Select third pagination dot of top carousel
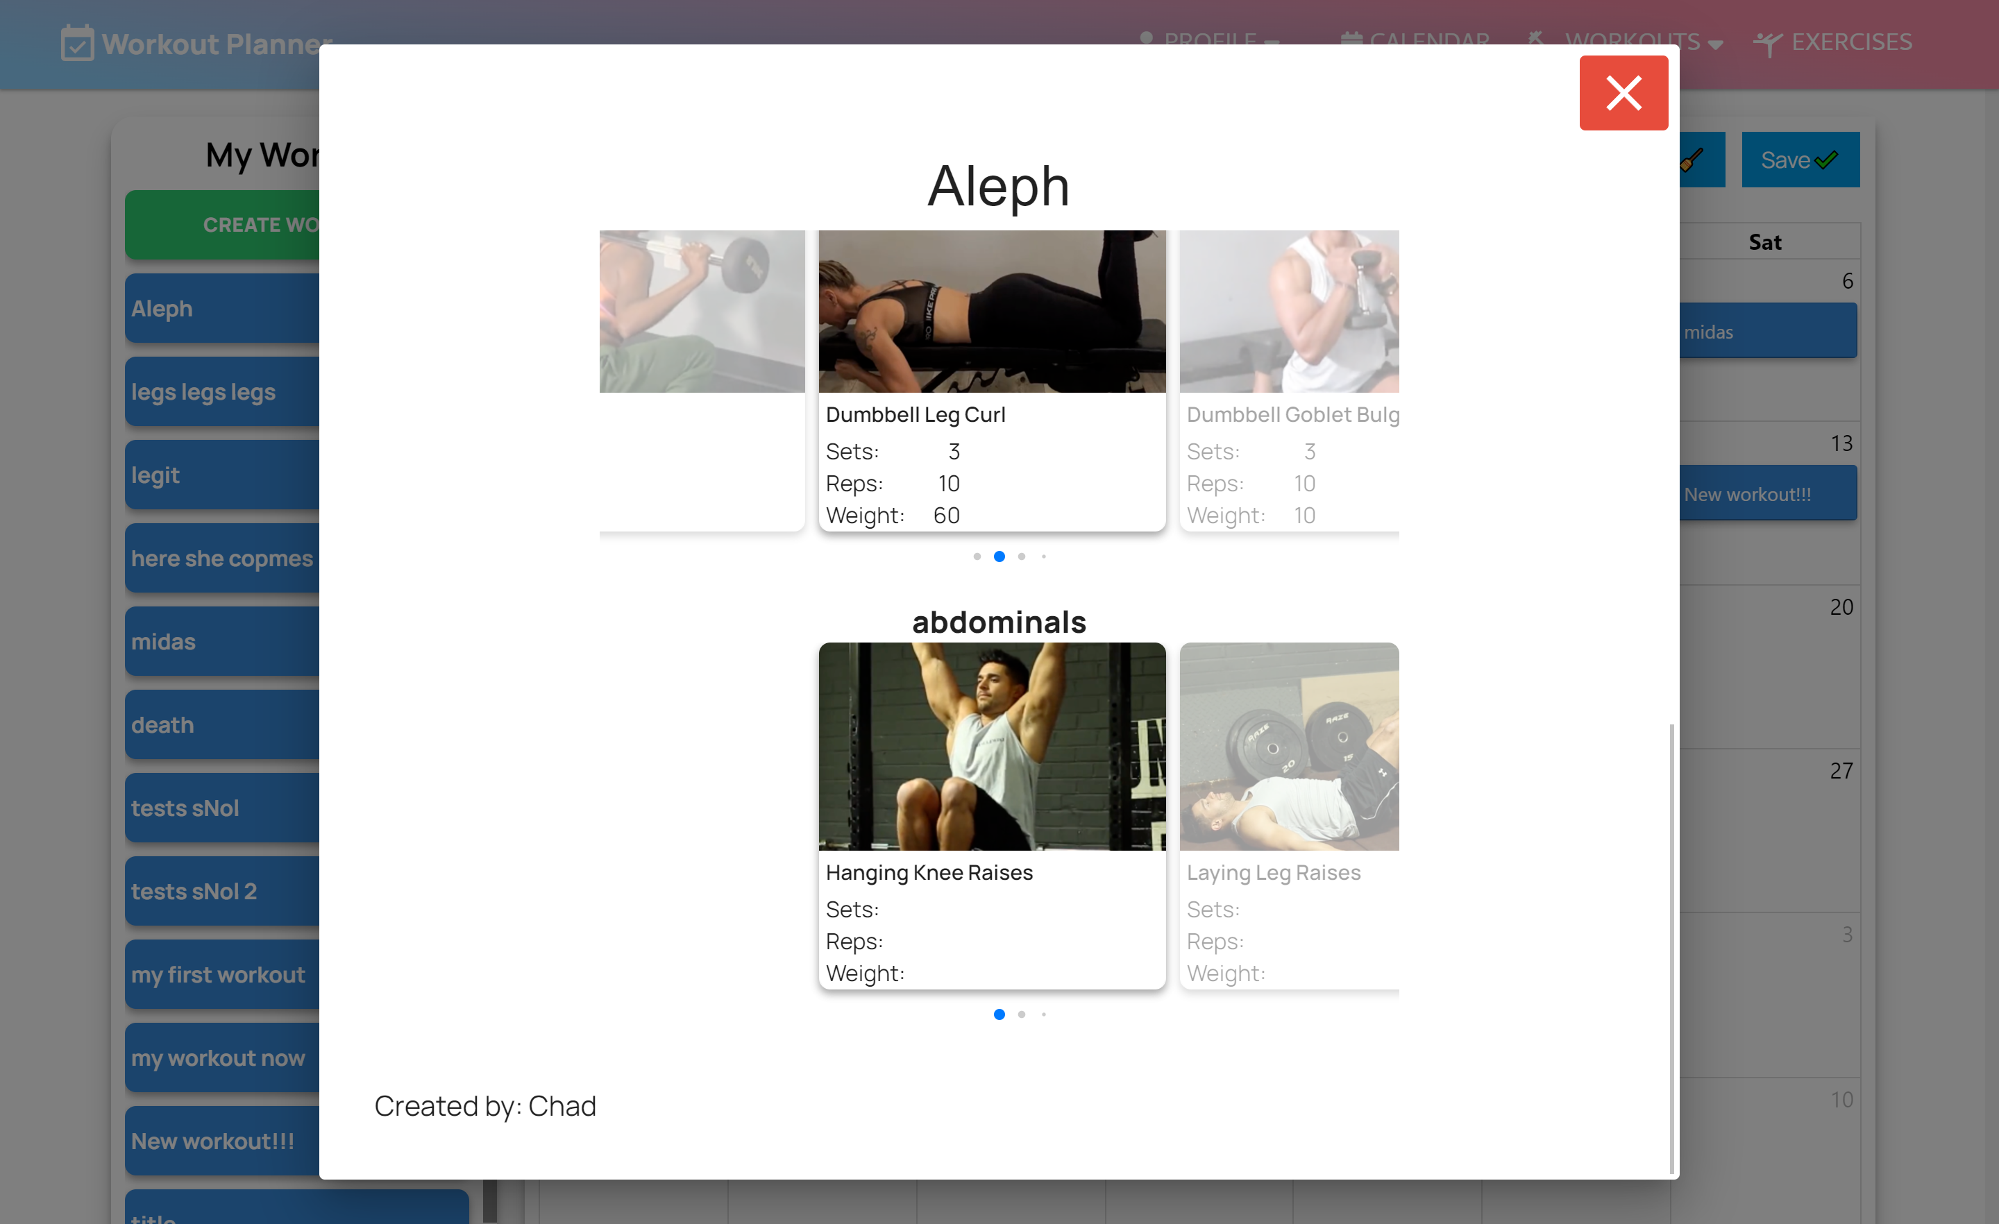The height and width of the screenshot is (1224, 1999). pos(1022,556)
